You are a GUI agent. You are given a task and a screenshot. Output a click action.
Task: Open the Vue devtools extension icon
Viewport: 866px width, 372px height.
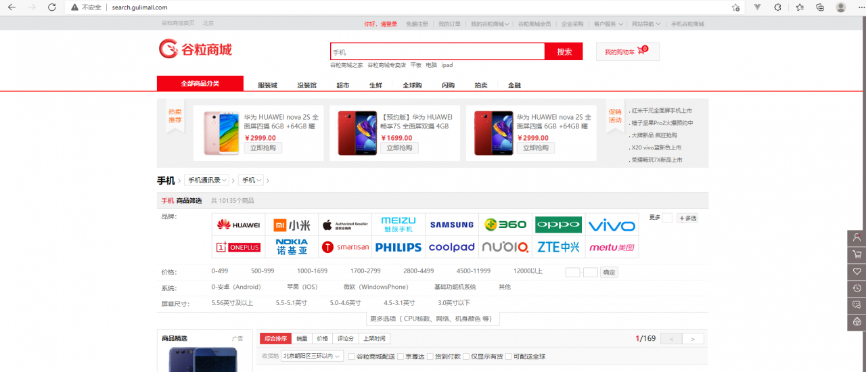point(757,7)
